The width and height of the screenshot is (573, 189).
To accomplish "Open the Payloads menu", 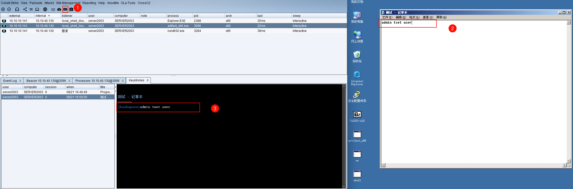I will (x=36, y=3).
